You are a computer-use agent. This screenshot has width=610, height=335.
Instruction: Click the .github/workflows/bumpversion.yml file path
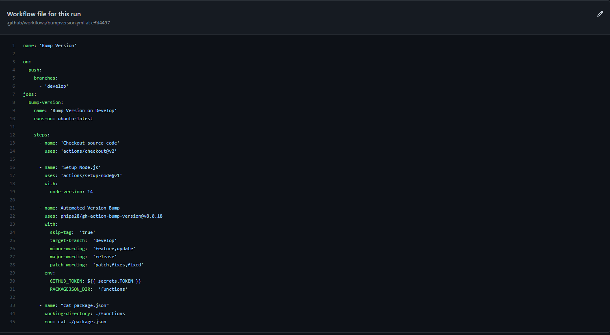(45, 23)
